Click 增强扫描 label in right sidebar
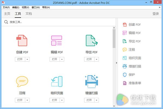163x109 pixels. (x=135, y=66)
